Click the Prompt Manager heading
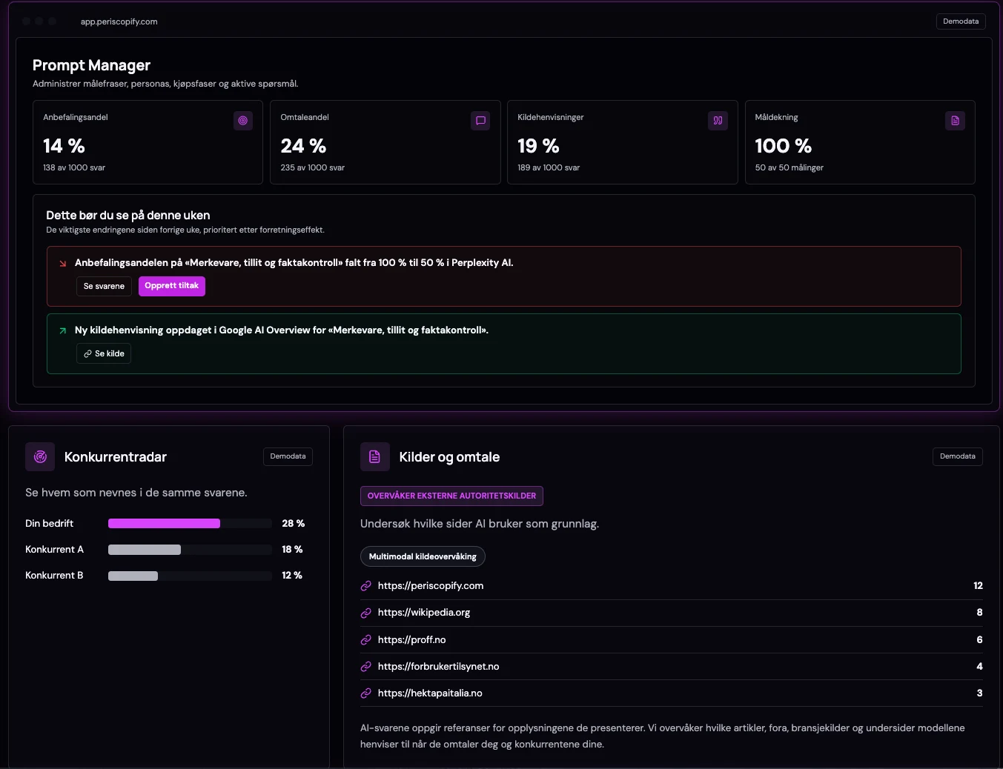Screen dimensions: 1003x769 coord(91,65)
